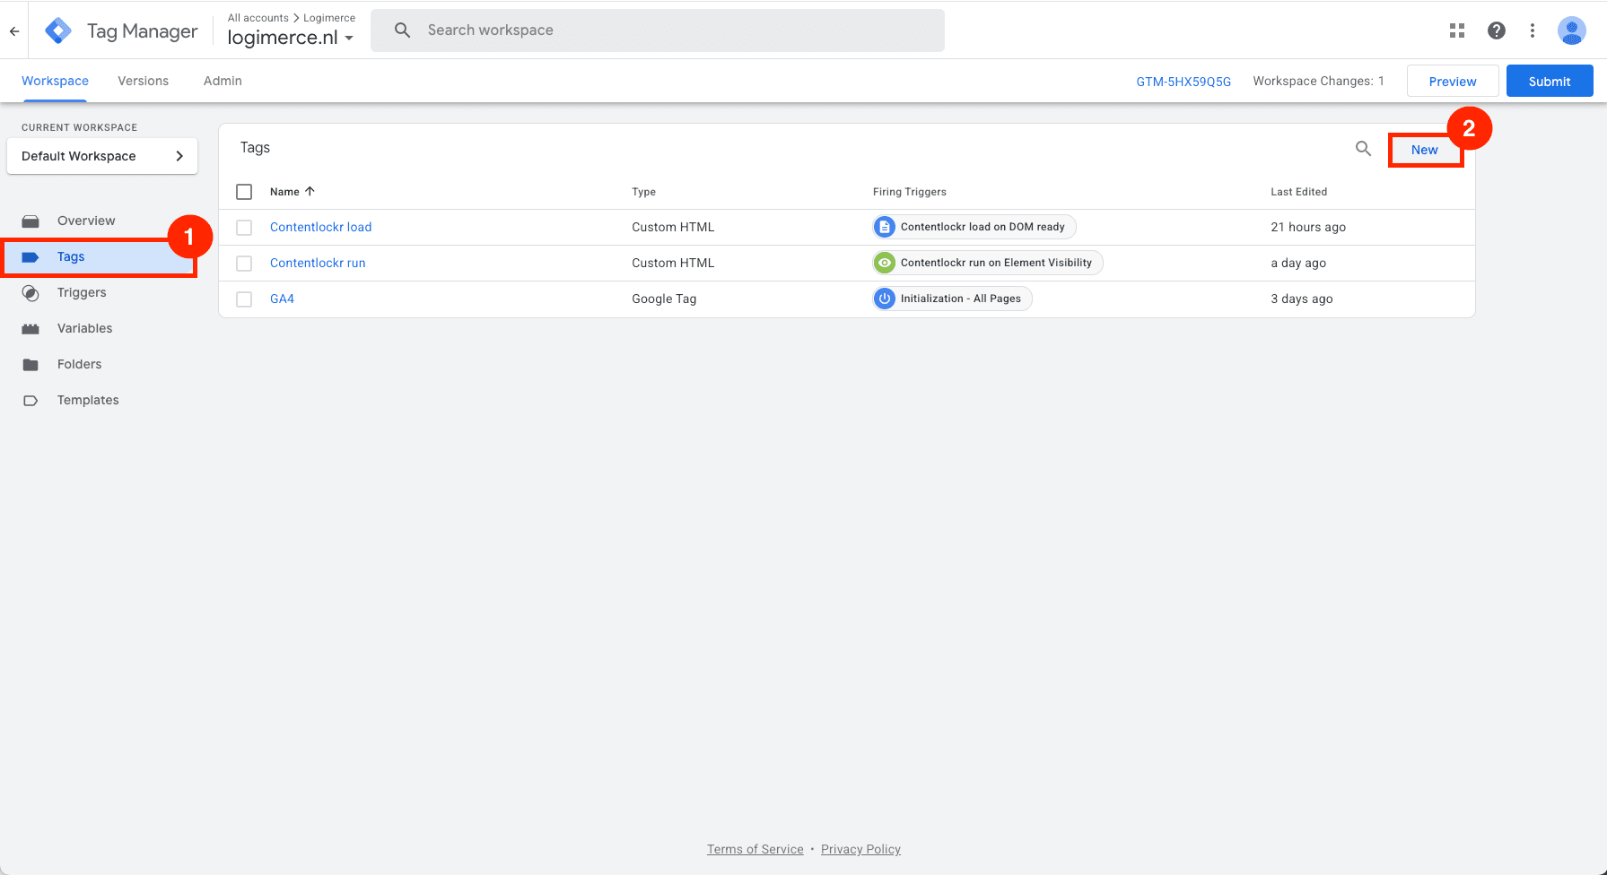The height and width of the screenshot is (875, 1607).
Task: Check the checkbox next to GA4 tag
Action: pos(243,299)
